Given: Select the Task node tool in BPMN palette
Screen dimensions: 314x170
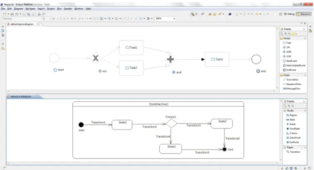Looking at the screenshot, I should tap(287, 43).
